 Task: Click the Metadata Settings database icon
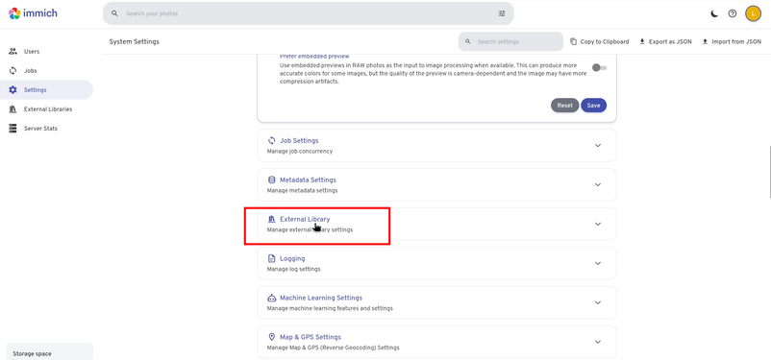(x=271, y=180)
